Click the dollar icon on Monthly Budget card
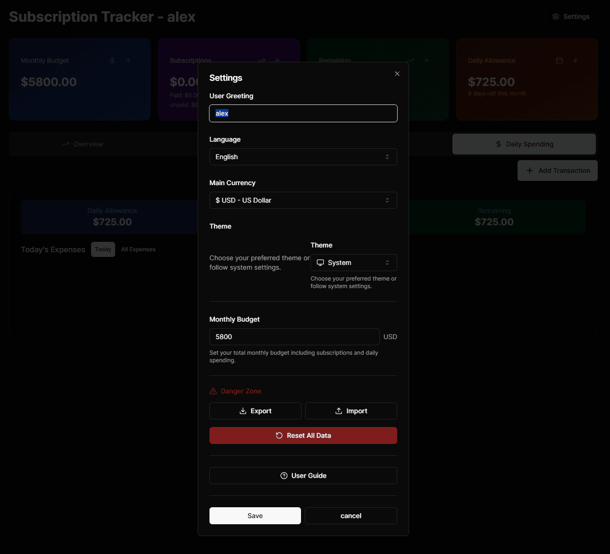610x554 pixels. click(x=112, y=60)
